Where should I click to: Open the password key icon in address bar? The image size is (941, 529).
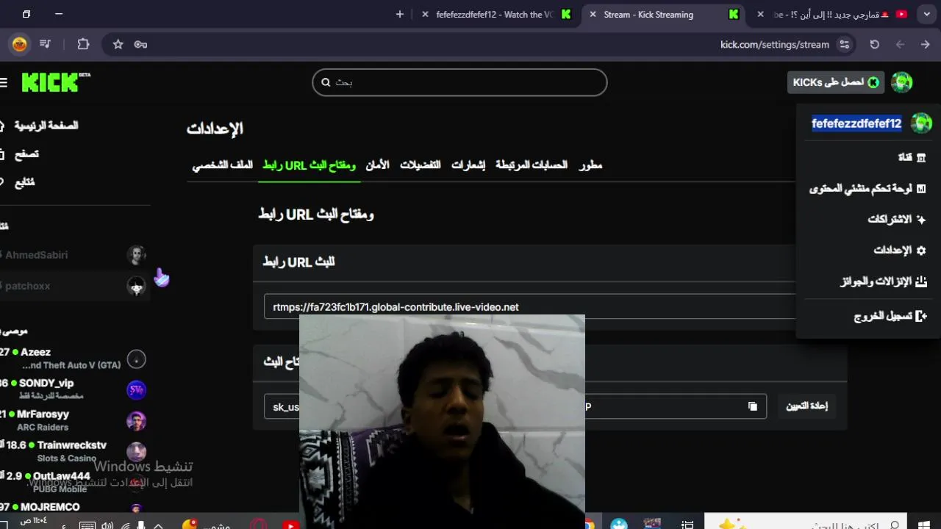tap(140, 45)
